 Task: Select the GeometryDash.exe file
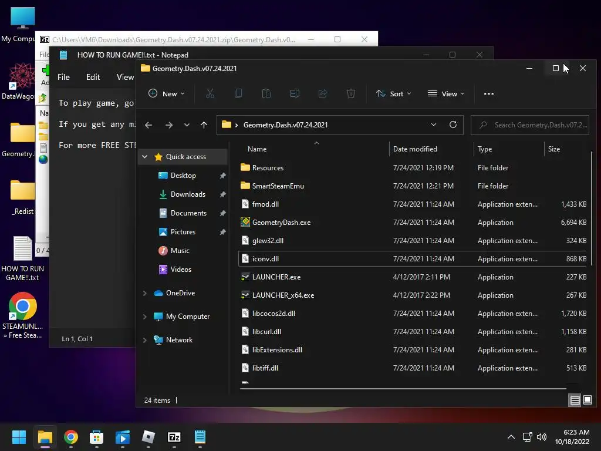tap(281, 223)
